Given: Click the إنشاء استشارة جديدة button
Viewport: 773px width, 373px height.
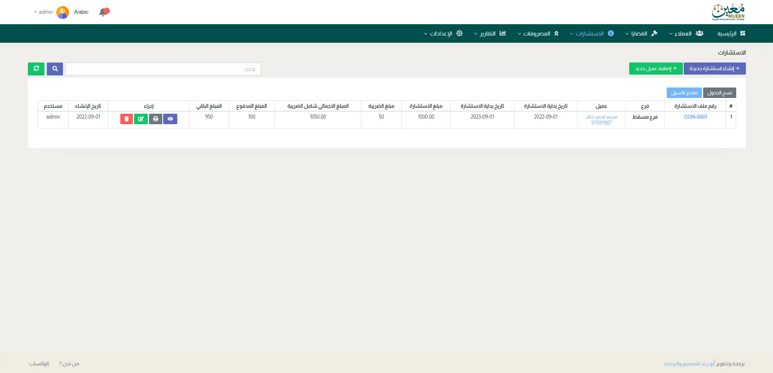Looking at the screenshot, I should pos(714,69).
